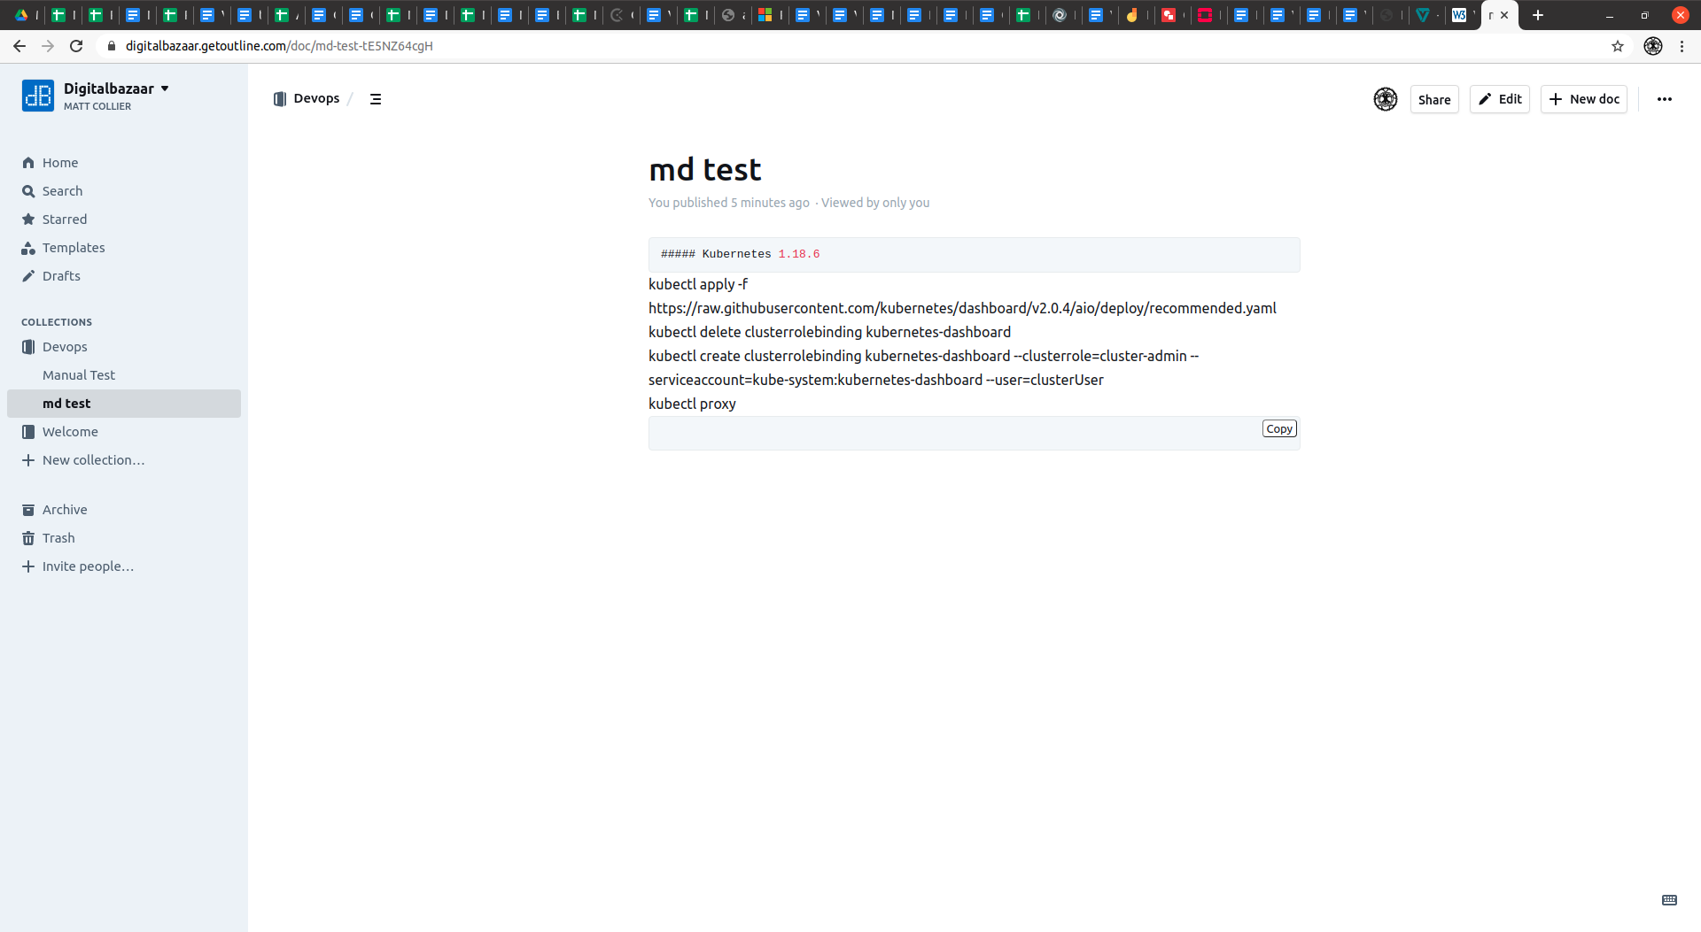The width and height of the screenshot is (1701, 932).
Task: Open Starred documents
Action: [65, 220]
